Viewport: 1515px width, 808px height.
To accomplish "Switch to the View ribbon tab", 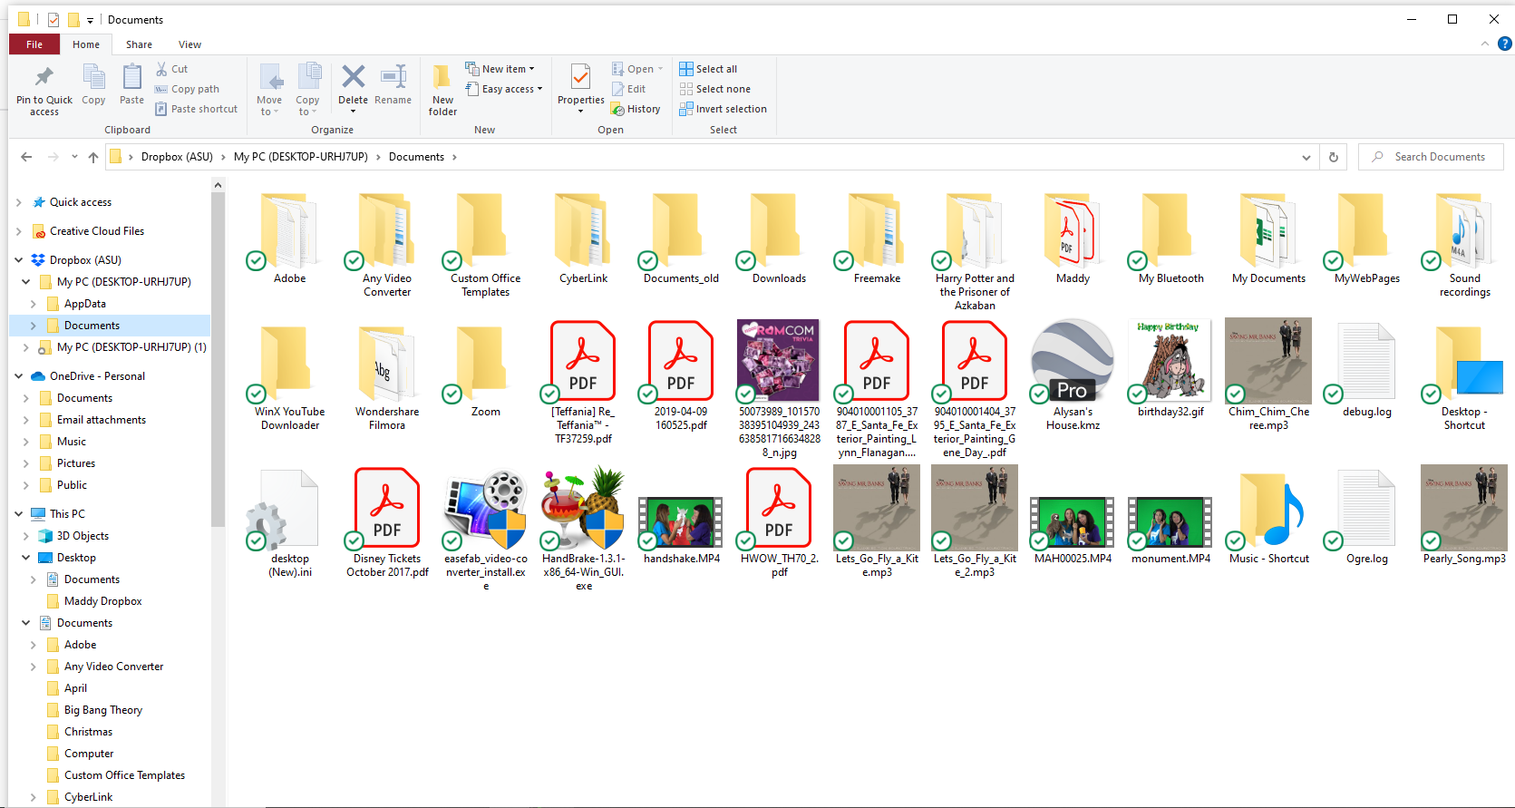I will coord(189,44).
